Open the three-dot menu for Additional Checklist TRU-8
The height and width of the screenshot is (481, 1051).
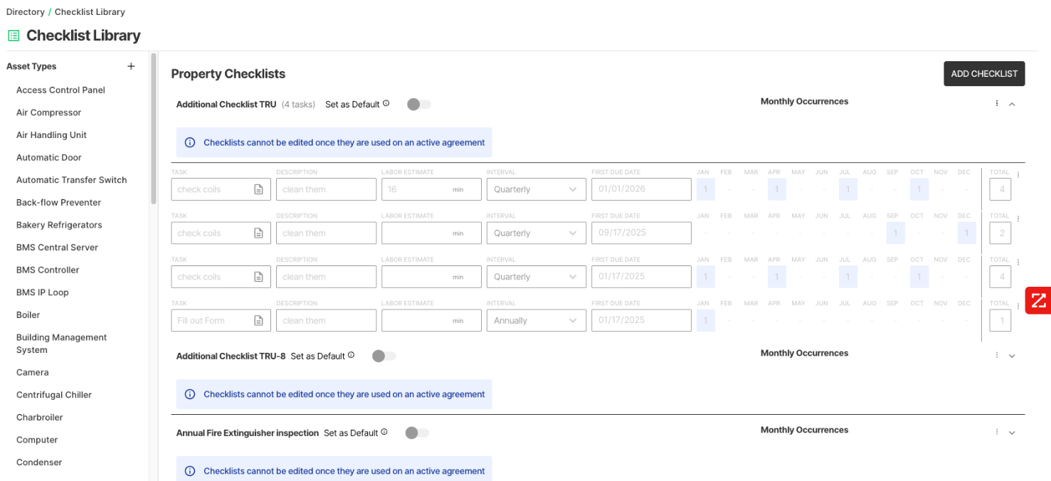pyautogui.click(x=996, y=356)
